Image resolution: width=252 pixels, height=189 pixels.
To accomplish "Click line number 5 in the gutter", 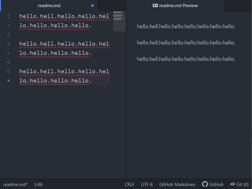I will (8, 71).
